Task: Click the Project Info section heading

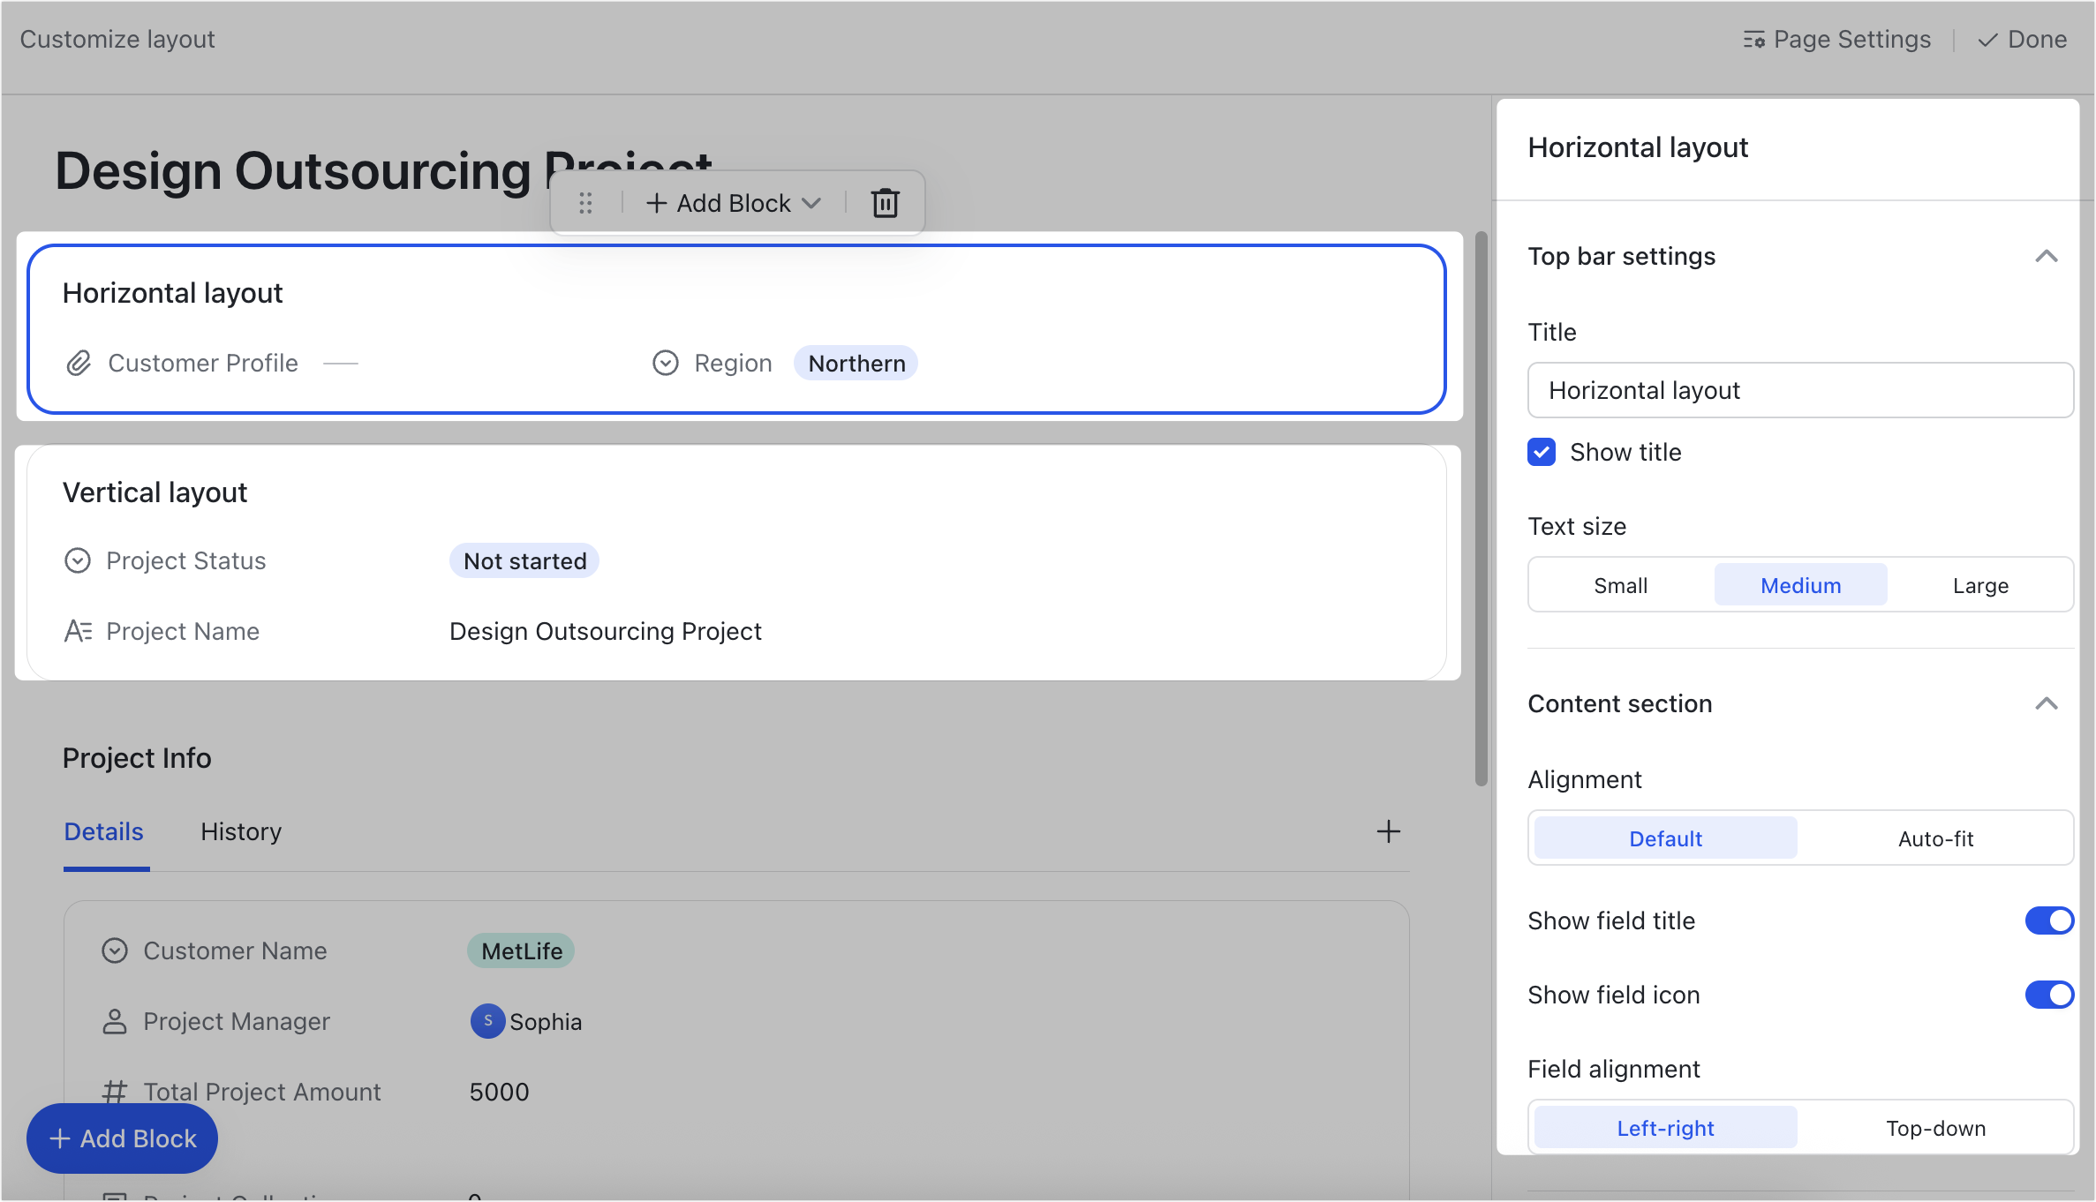Action: [137, 758]
